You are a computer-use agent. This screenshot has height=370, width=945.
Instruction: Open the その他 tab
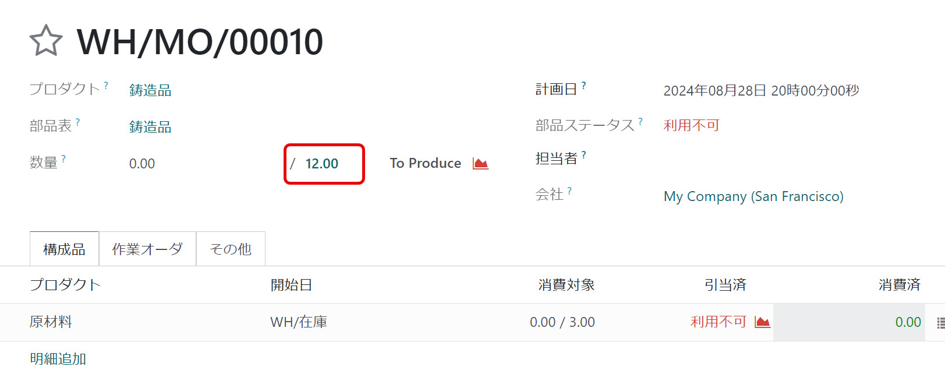231,249
